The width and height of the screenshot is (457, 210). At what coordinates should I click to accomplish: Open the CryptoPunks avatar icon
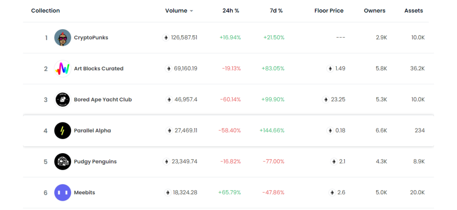(x=63, y=38)
